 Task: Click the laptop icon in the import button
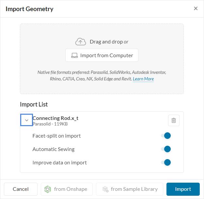click(74, 56)
